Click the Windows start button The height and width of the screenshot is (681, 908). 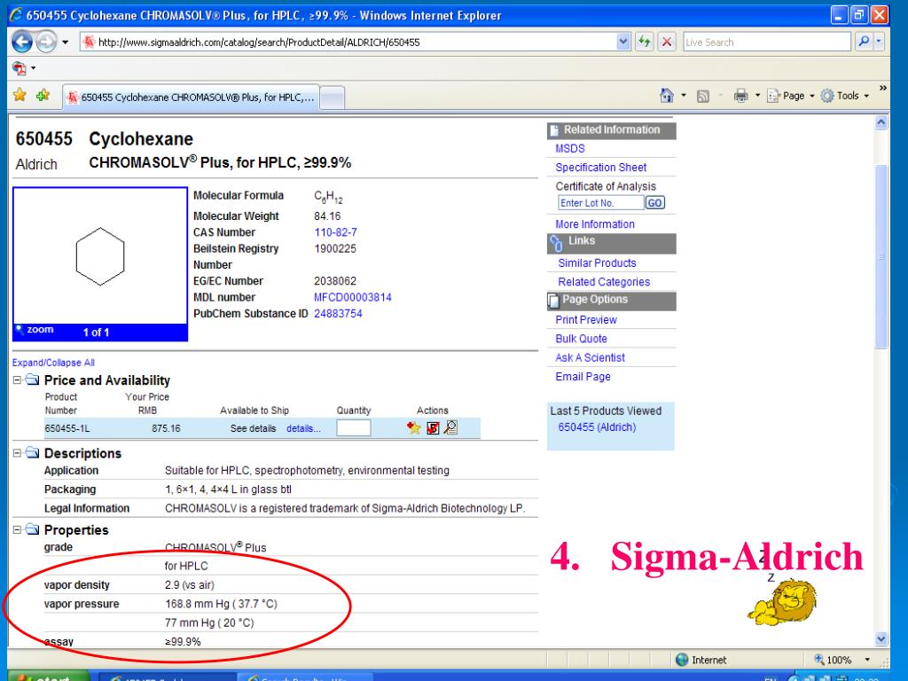click(49, 676)
